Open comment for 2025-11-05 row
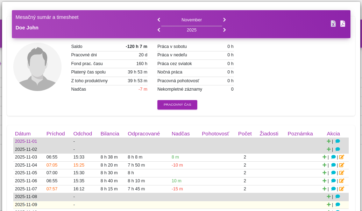The height and width of the screenshot is (211, 362). [333, 173]
